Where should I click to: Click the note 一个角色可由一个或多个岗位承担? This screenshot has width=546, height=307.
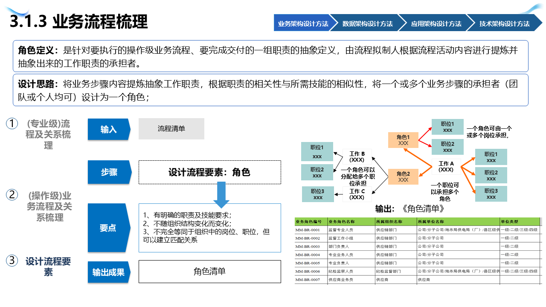[x=489, y=132]
